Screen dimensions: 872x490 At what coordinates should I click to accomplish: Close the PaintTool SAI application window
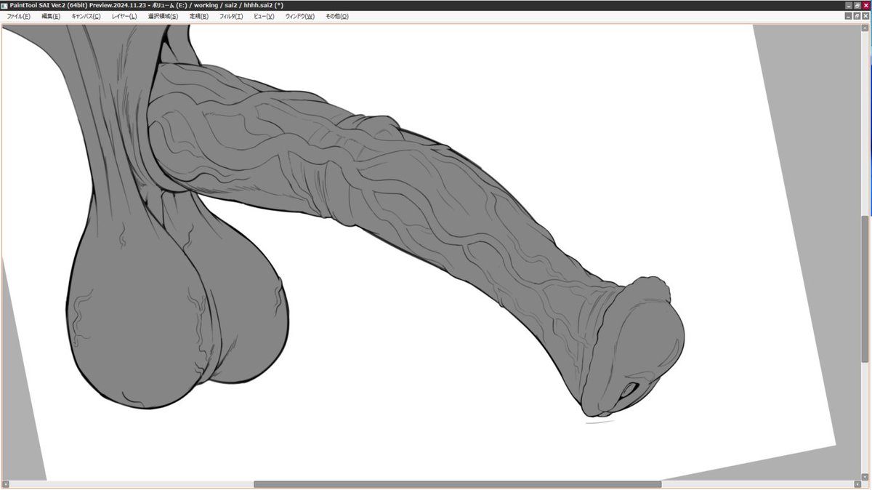coord(865,5)
